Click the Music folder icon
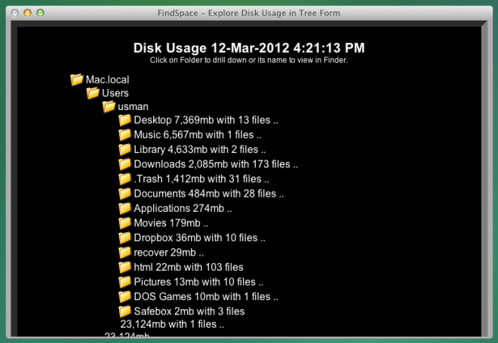 click(x=124, y=134)
